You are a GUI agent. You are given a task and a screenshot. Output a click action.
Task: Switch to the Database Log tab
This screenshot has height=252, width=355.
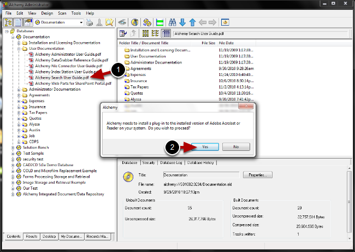(171, 162)
